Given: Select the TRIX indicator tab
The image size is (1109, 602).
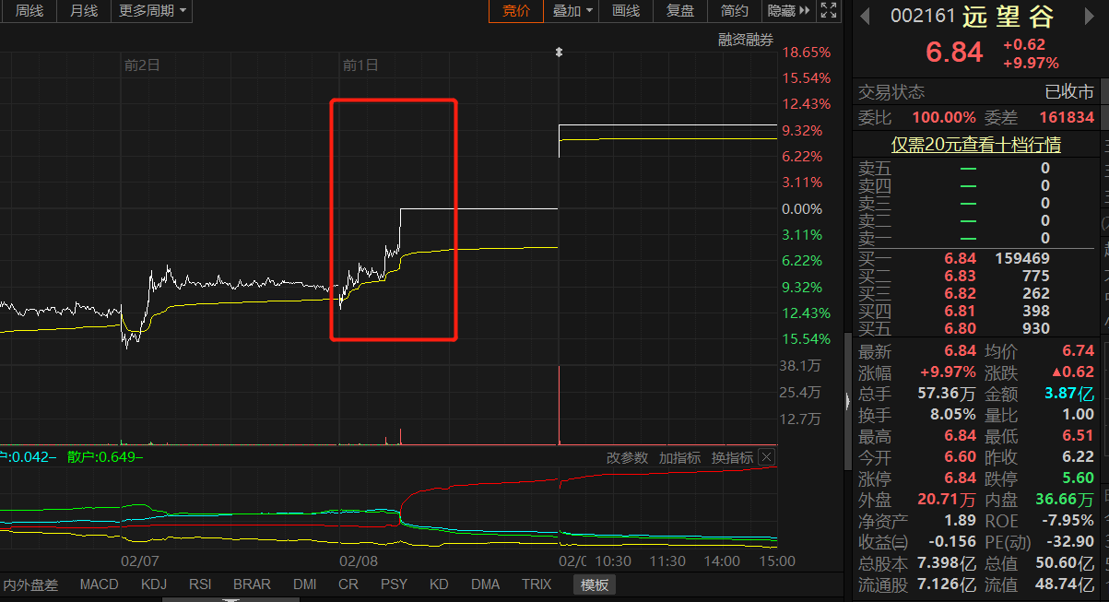Looking at the screenshot, I should (537, 584).
